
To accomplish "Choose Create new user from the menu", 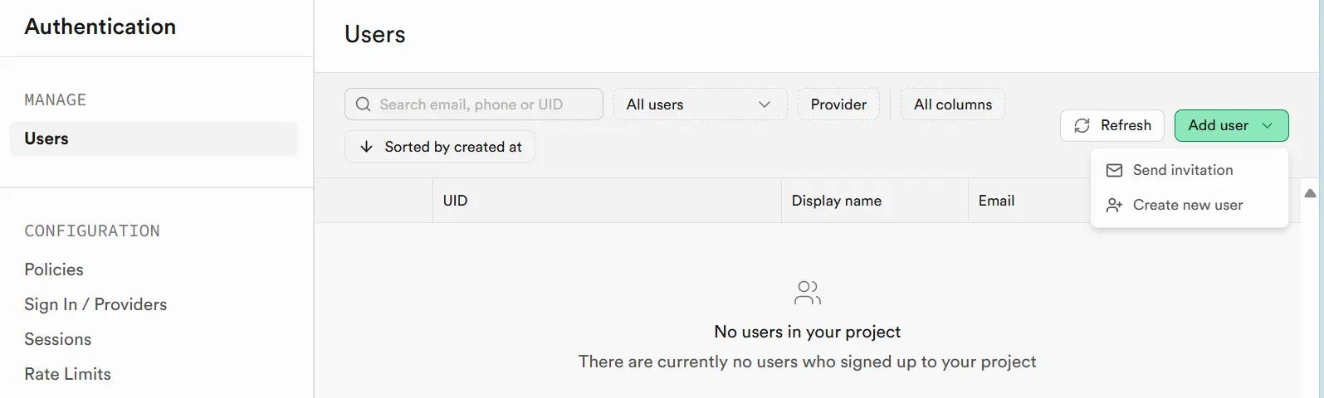I will pos(1189,205).
